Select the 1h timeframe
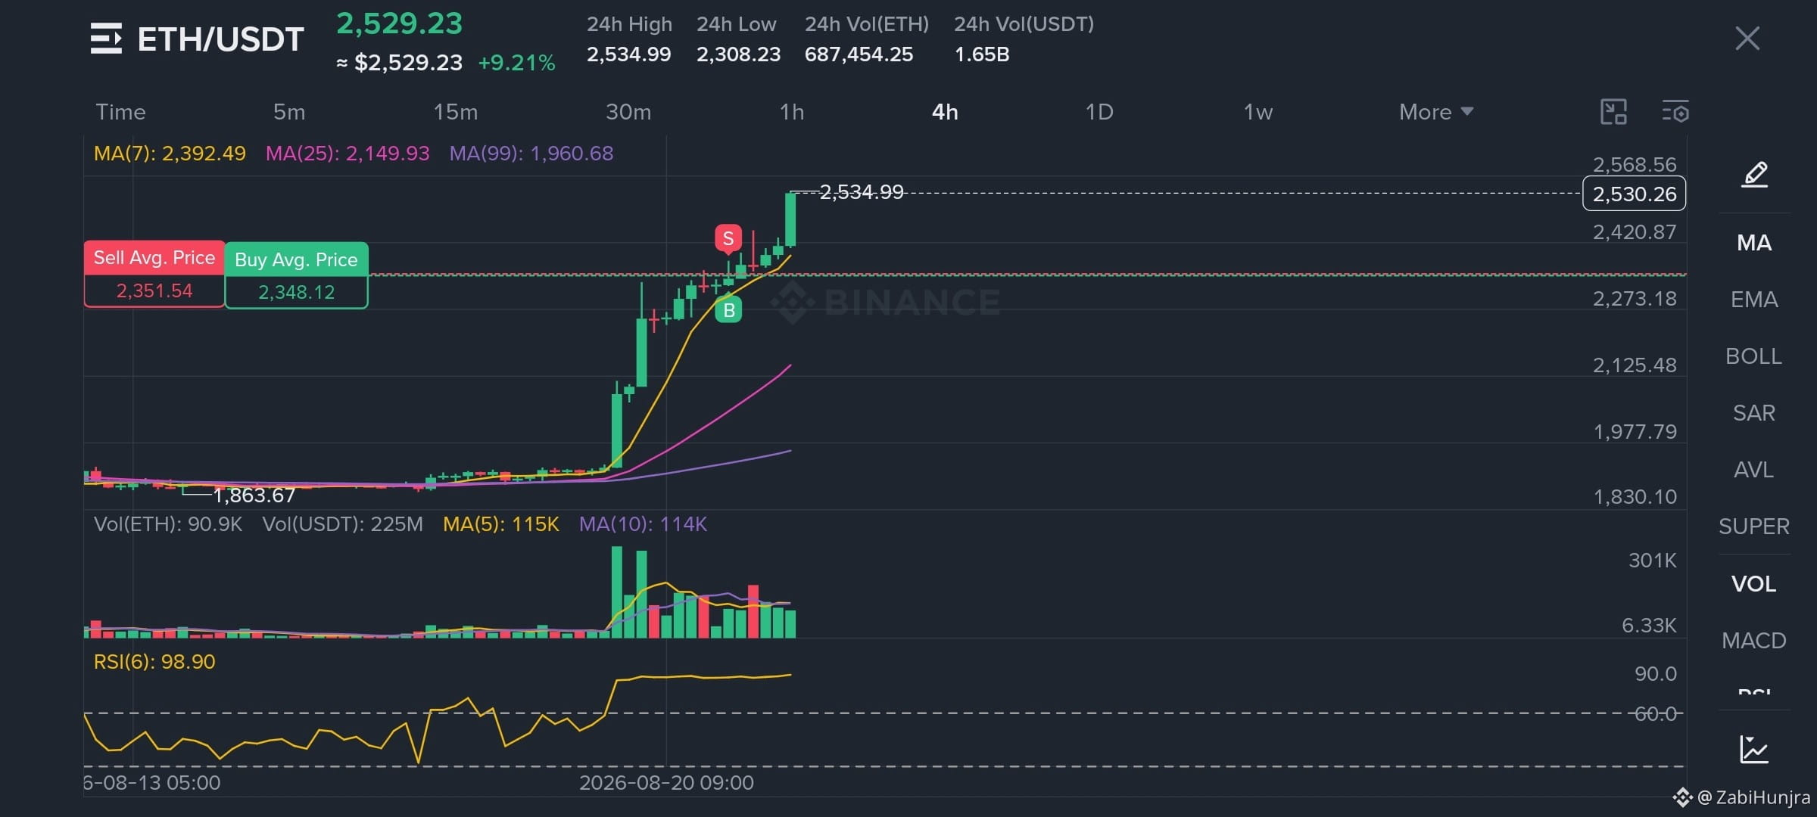 point(792,112)
